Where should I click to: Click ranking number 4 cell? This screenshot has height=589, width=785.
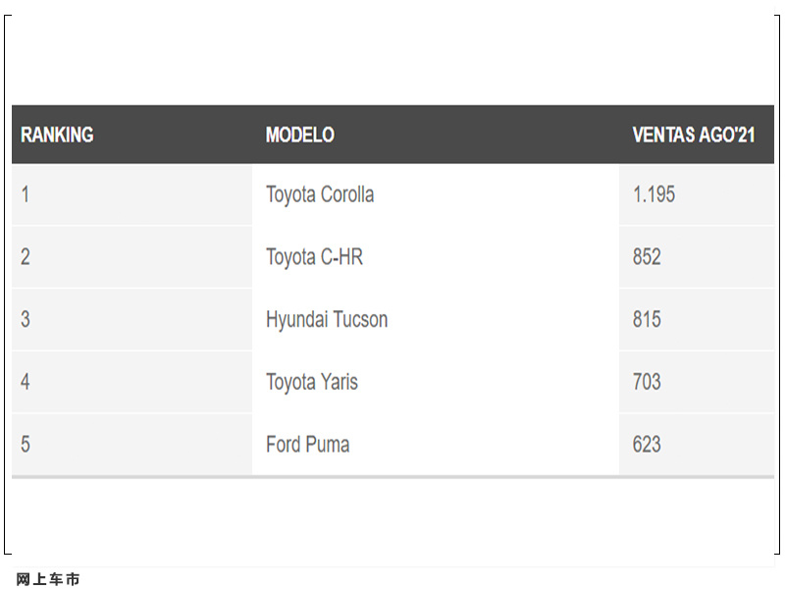(x=131, y=382)
